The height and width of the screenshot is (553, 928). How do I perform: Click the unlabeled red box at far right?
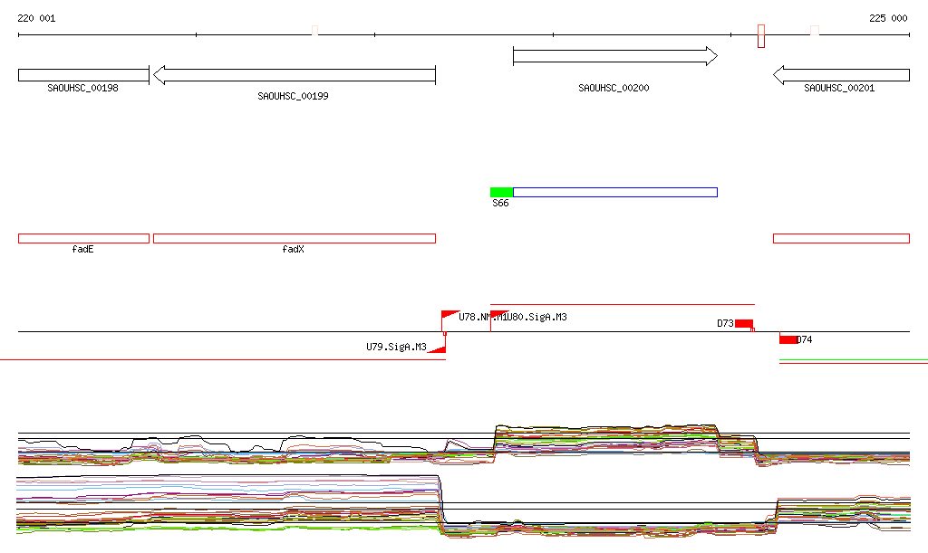click(x=841, y=238)
